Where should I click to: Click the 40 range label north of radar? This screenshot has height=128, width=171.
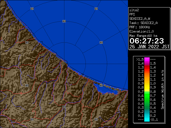pos(64,21)
